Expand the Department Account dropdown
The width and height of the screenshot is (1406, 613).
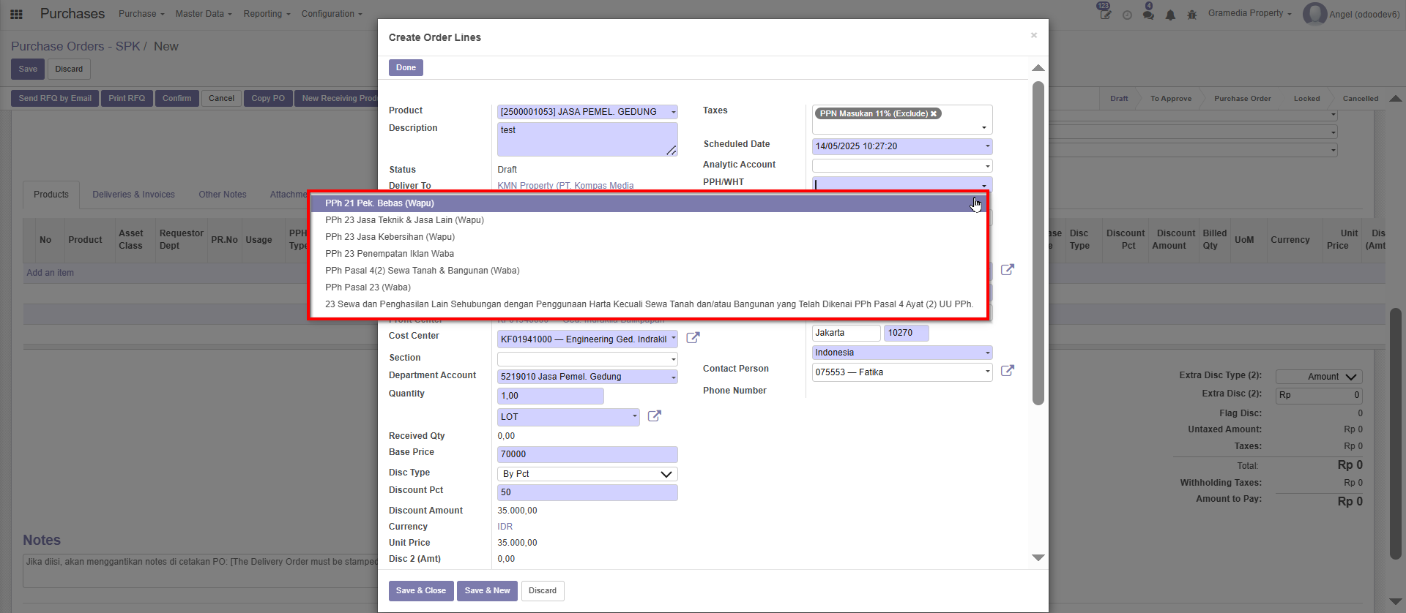click(x=673, y=377)
